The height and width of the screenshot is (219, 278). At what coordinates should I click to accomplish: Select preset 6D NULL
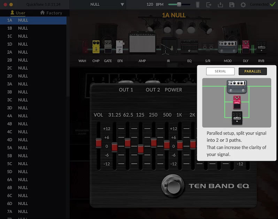[x=33, y=204]
